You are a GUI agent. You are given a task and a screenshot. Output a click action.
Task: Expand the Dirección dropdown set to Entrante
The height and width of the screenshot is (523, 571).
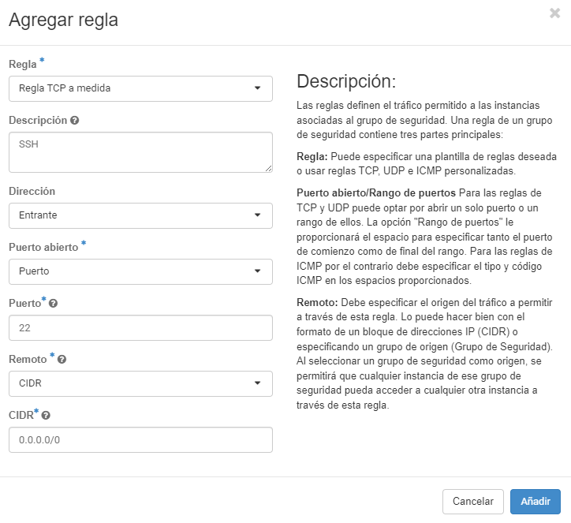click(x=140, y=215)
